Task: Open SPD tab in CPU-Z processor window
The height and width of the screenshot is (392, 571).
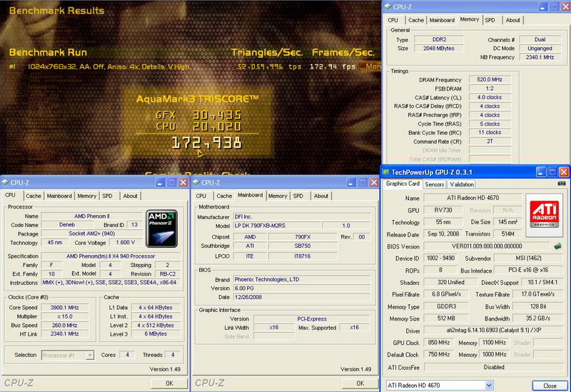Action: tap(107, 196)
